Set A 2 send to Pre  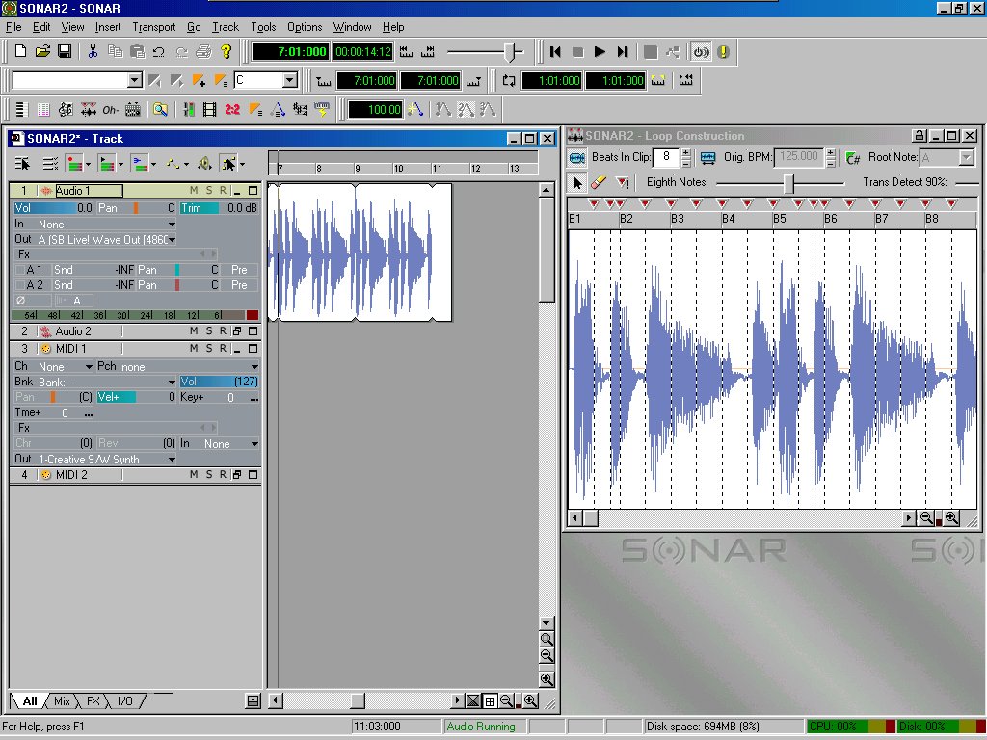coord(239,285)
